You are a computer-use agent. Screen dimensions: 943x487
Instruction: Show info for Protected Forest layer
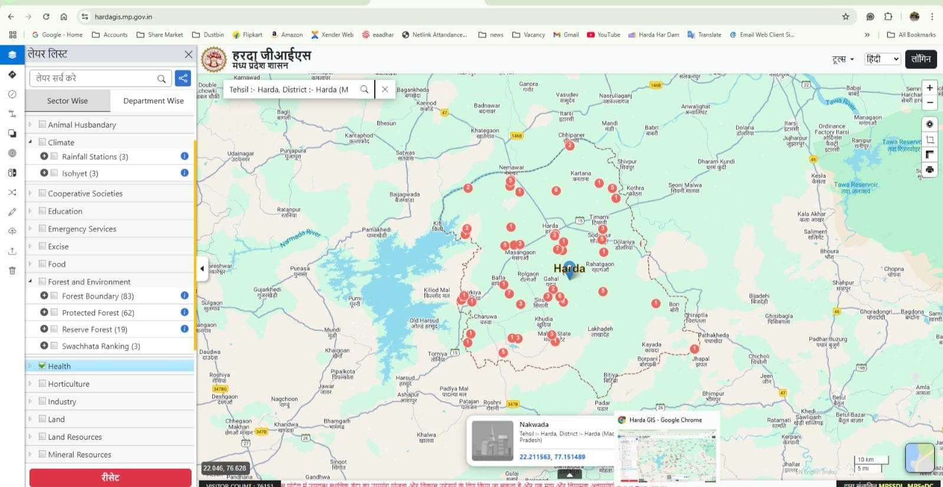tap(184, 312)
